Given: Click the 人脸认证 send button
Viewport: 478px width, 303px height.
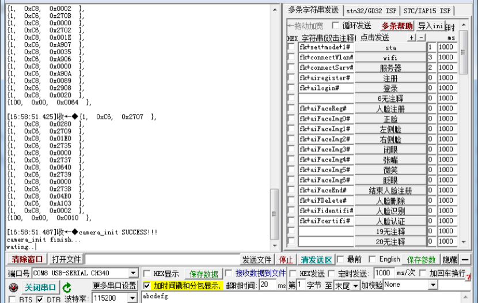Looking at the screenshot, I should [x=390, y=221].
